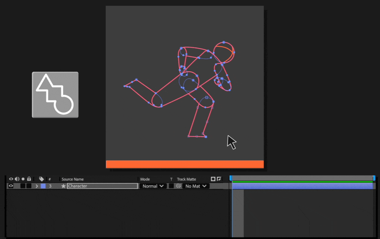Viewport: 380px width, 239px height.
Task: Click the Video eye column header icon
Action: point(11,179)
